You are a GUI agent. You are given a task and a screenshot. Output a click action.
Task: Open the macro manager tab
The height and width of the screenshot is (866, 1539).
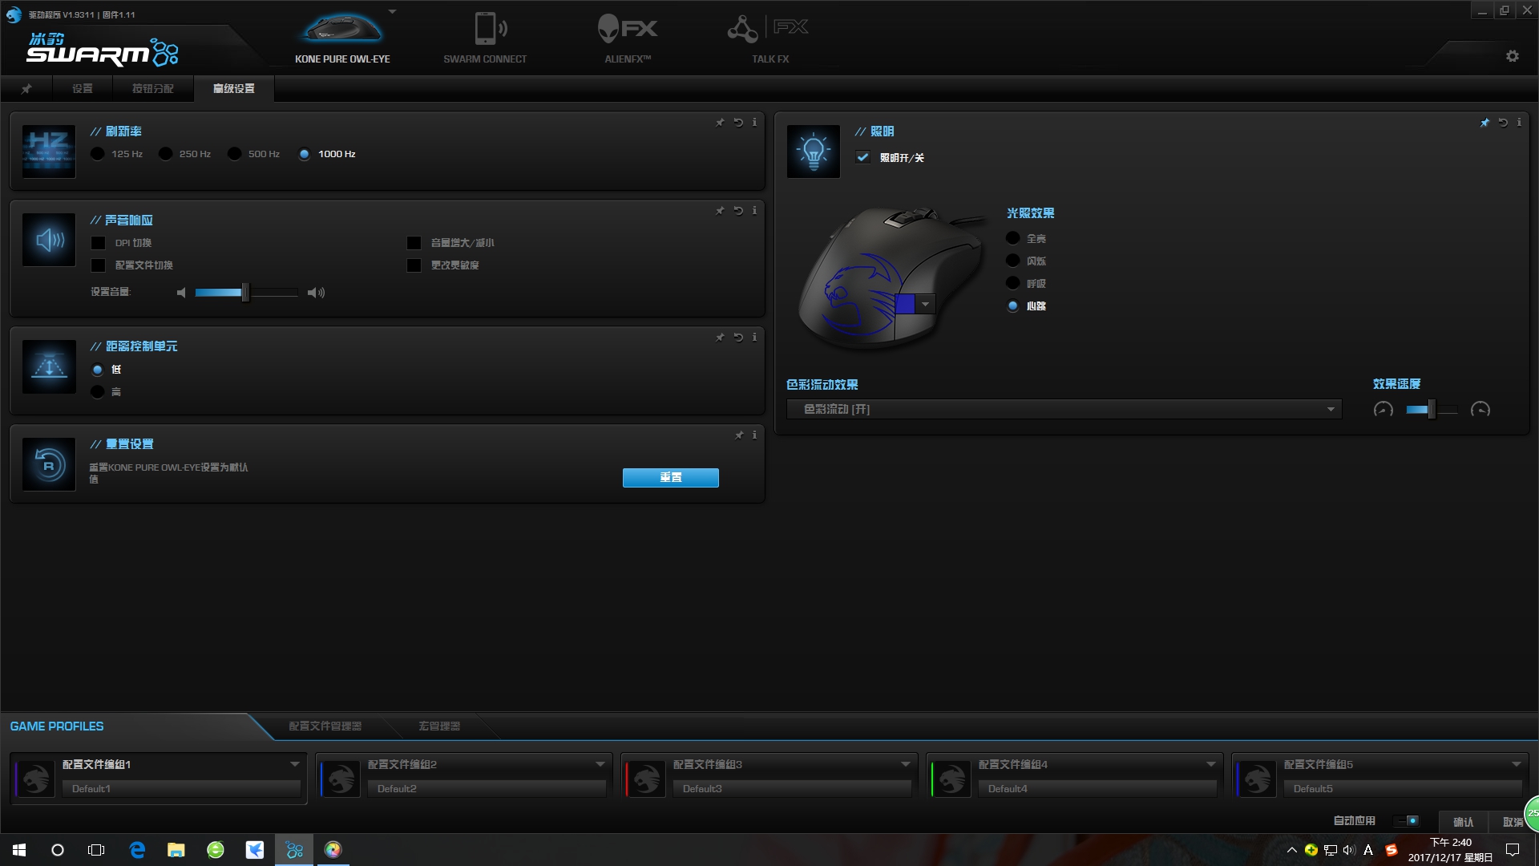pyautogui.click(x=438, y=726)
